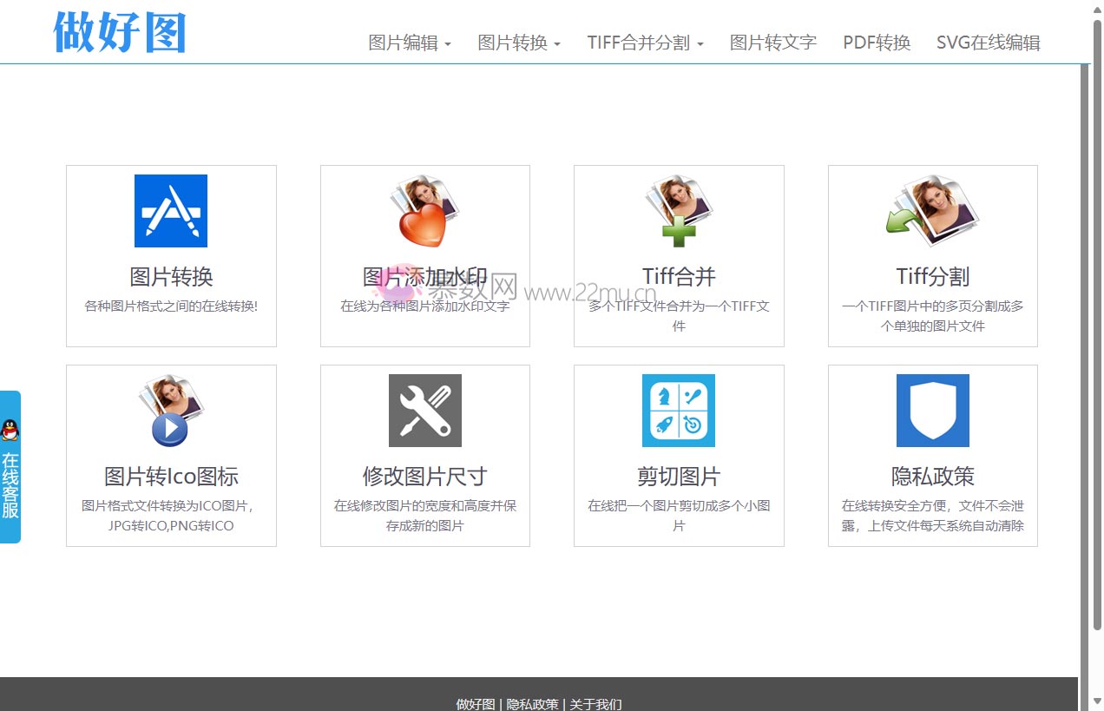Screen dimensions: 1104x711
Task: Click the heart photo icon for 图片添加水印
Action: pos(424,211)
